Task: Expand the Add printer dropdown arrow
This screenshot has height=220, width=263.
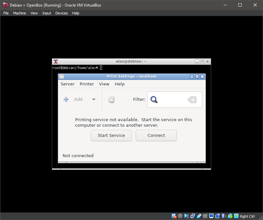Action: [x=94, y=99]
